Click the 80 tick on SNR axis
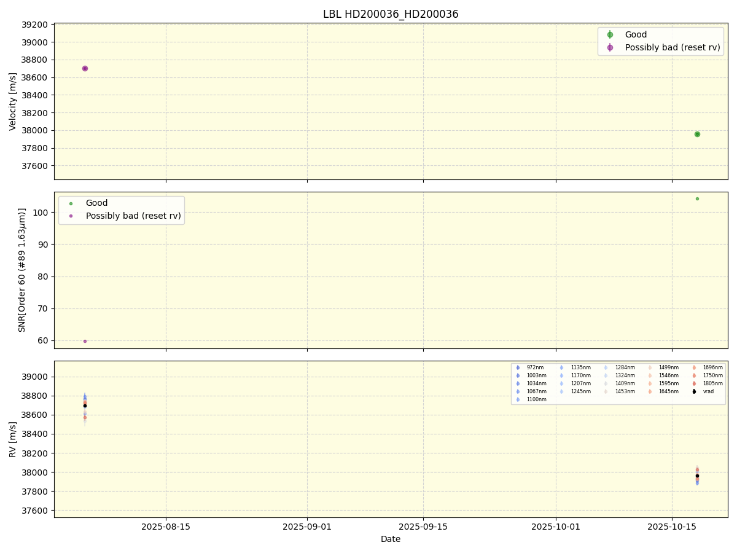This screenshot has height=553, width=737. (43, 276)
